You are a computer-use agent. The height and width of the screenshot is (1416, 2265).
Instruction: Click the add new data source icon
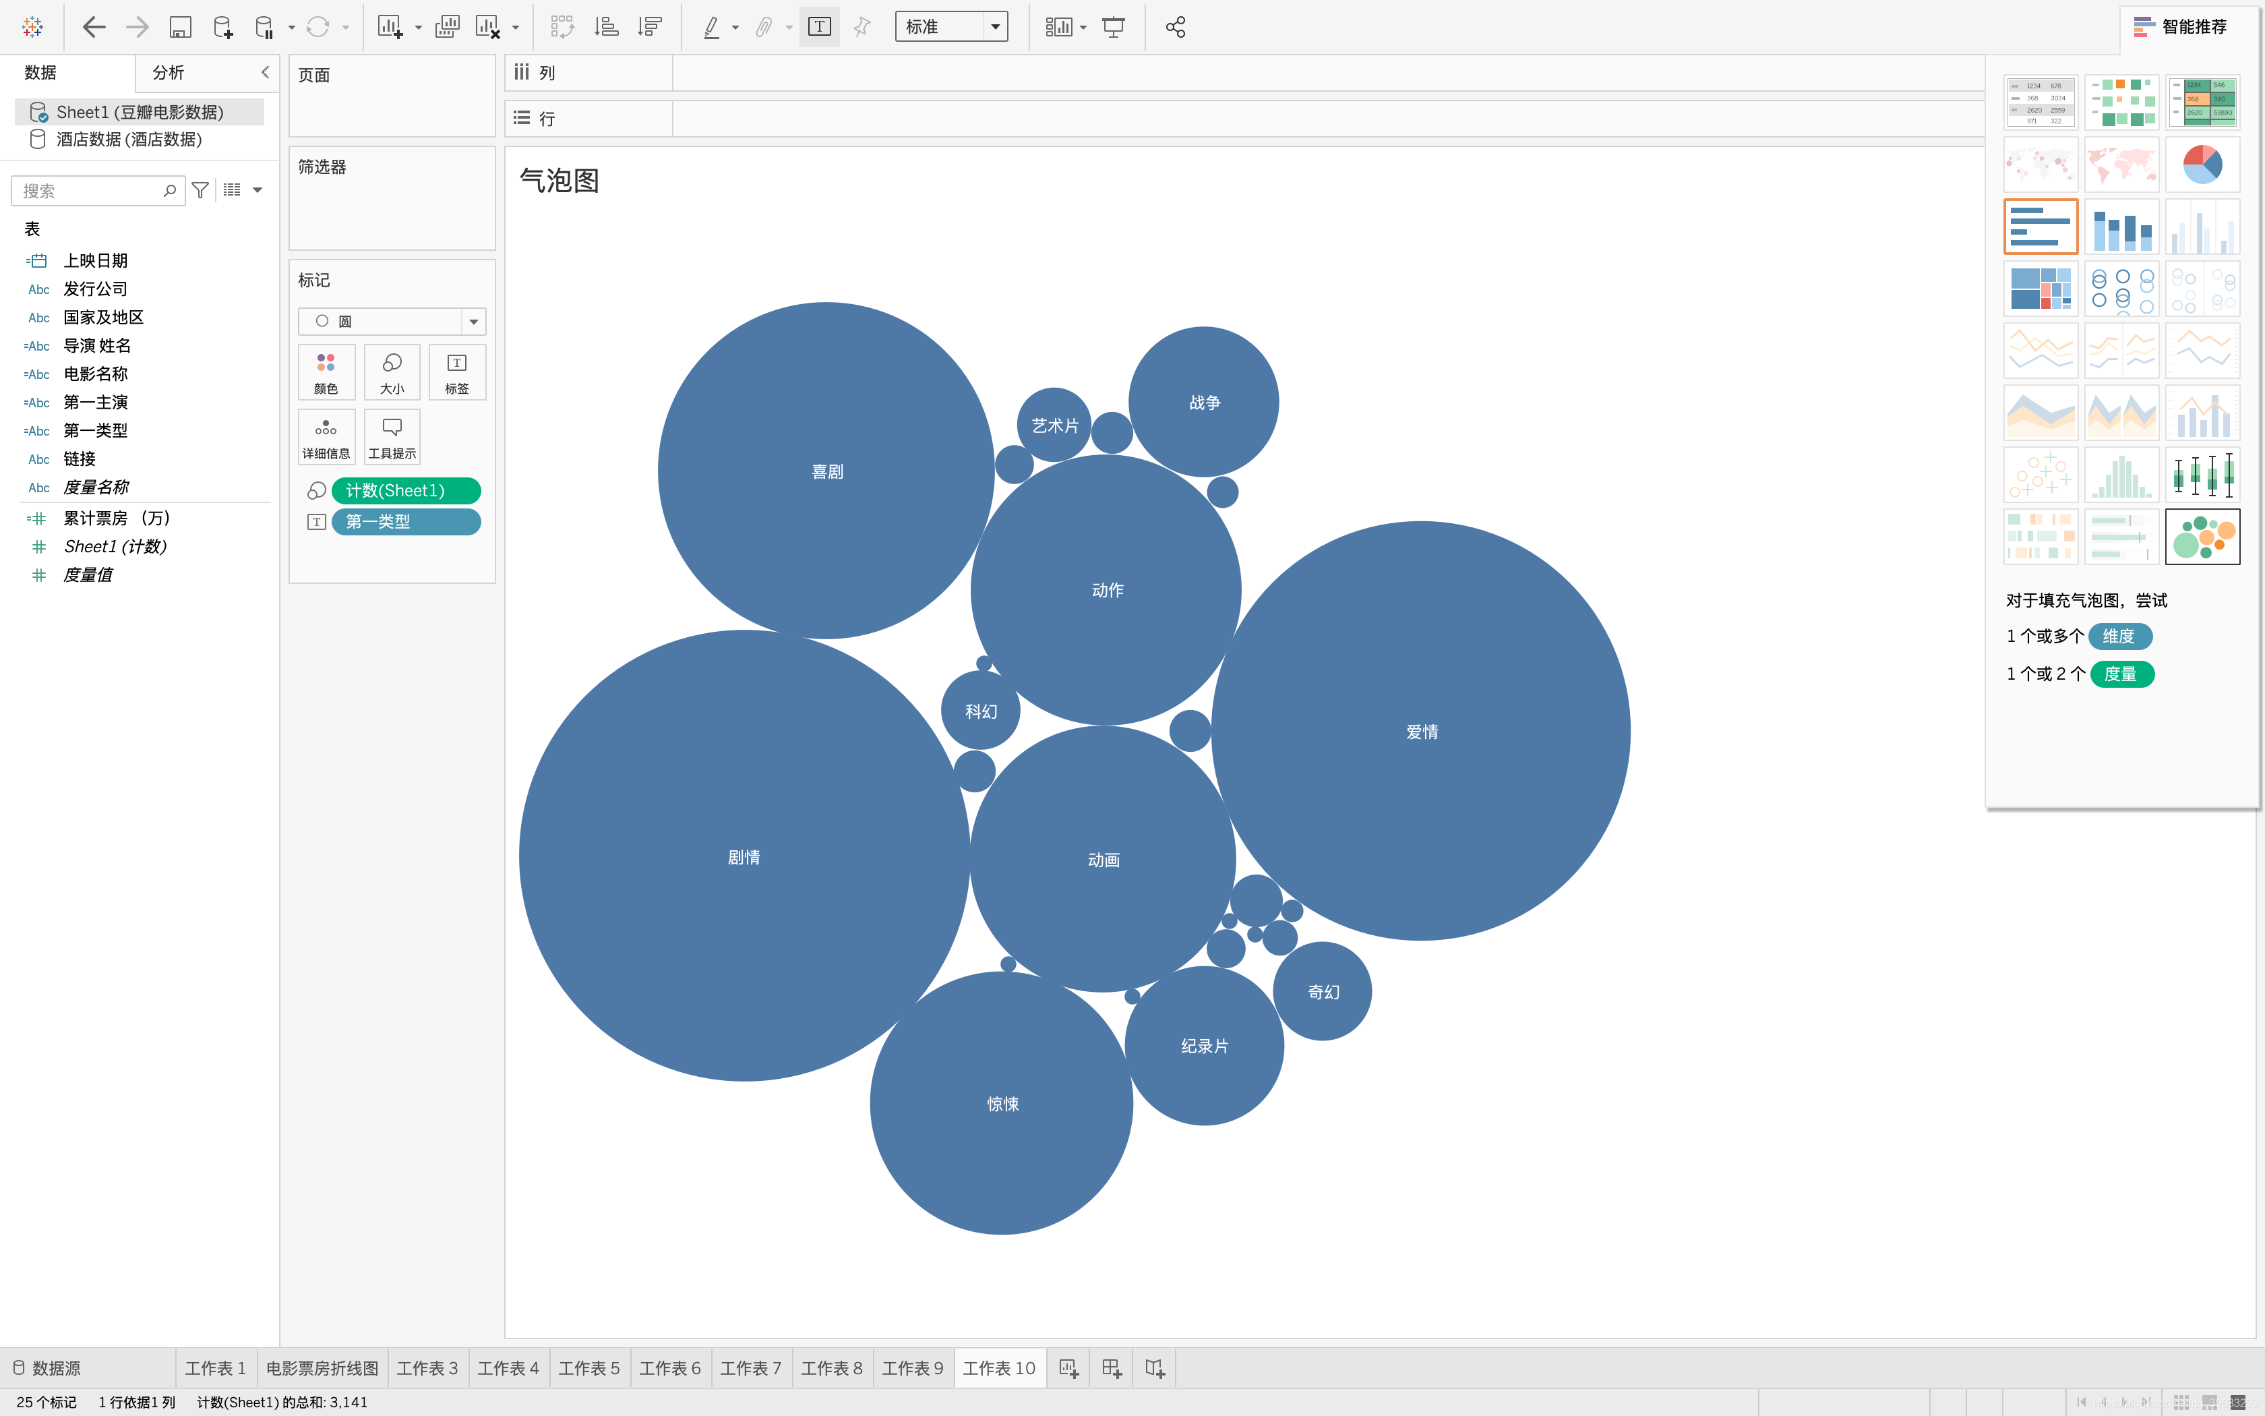[222, 27]
